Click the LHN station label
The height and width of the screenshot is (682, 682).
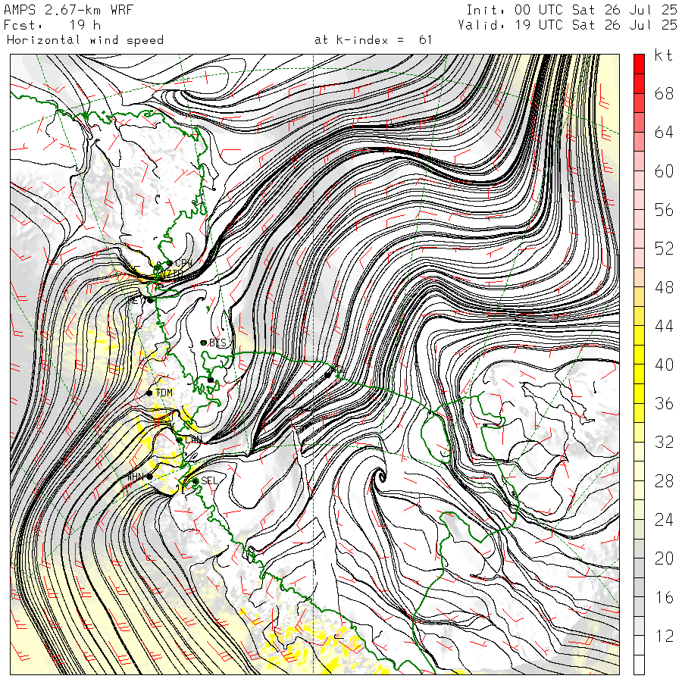coord(194,440)
